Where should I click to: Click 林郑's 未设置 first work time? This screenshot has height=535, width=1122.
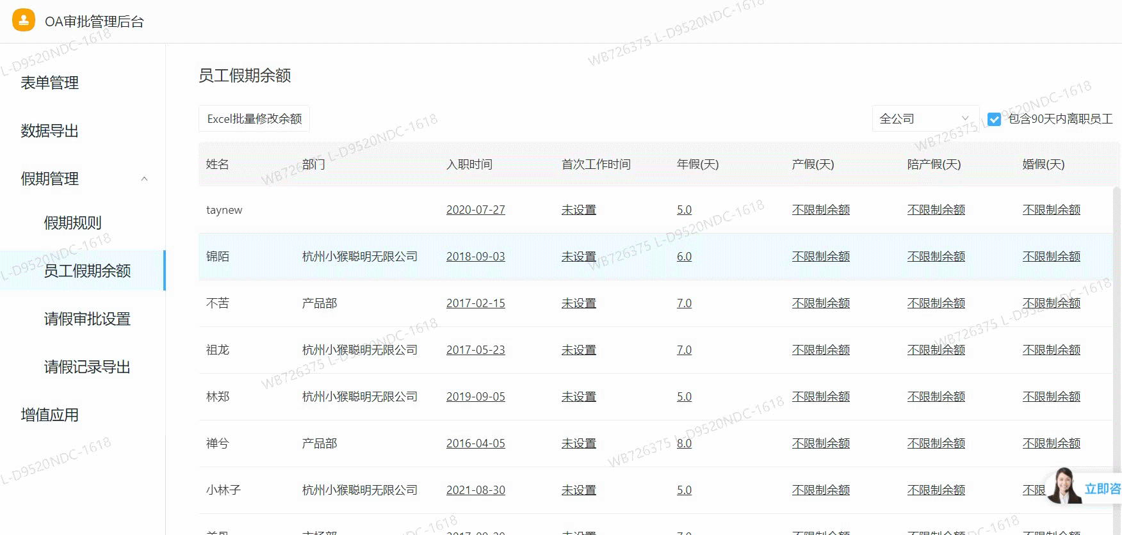coord(579,397)
